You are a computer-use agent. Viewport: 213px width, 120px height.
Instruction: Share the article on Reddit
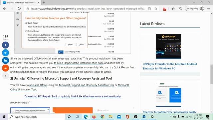point(5,68)
